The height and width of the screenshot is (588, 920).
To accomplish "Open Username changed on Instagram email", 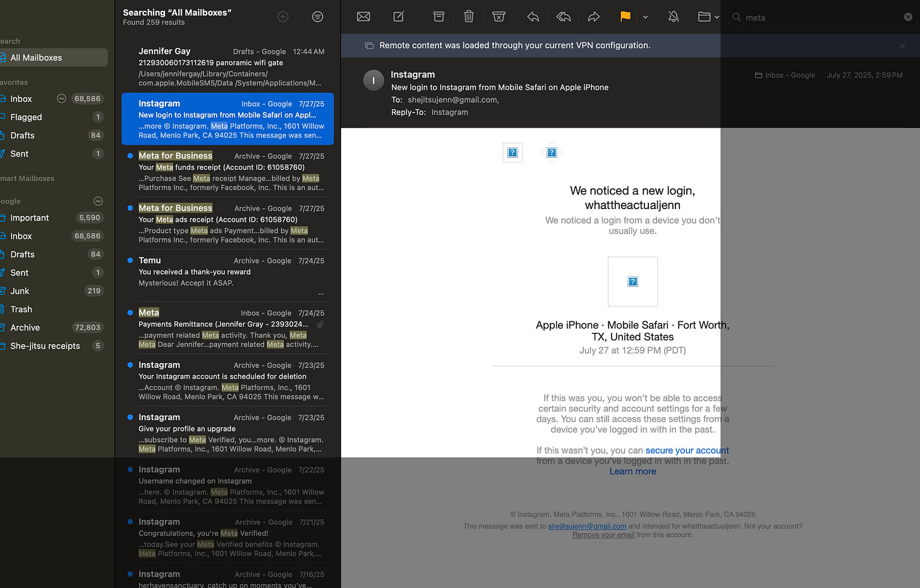I will 227,486.
